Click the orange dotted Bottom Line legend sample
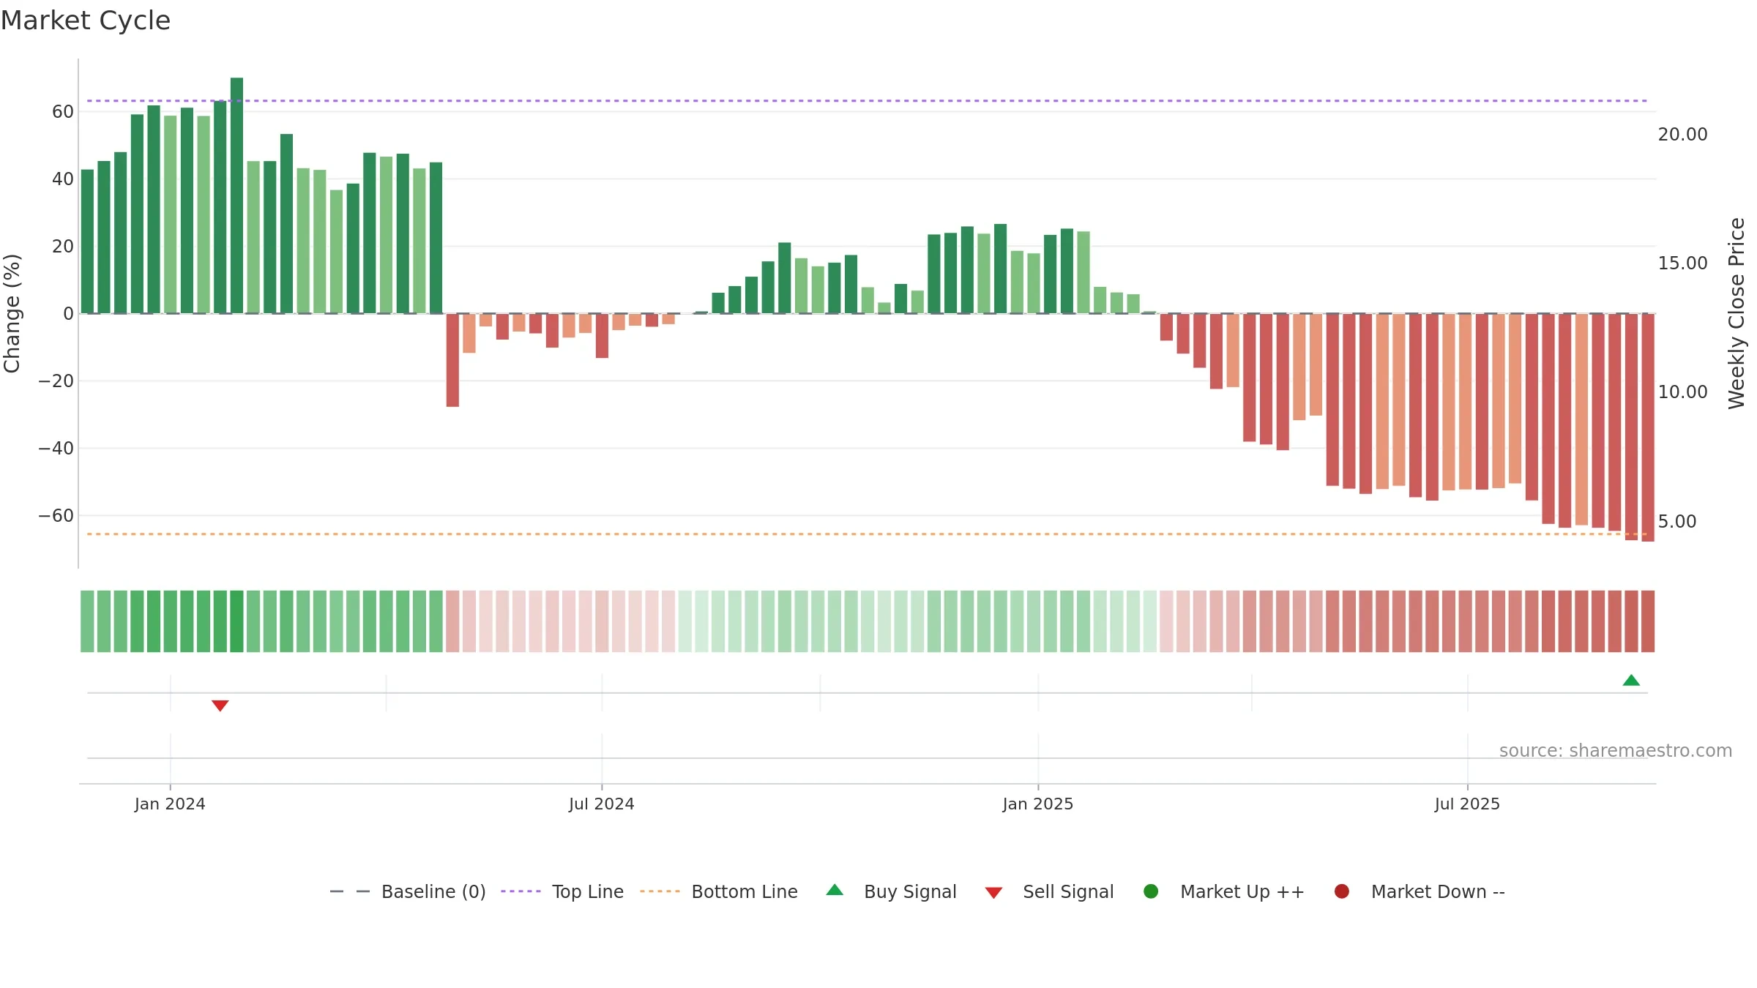 (x=660, y=891)
